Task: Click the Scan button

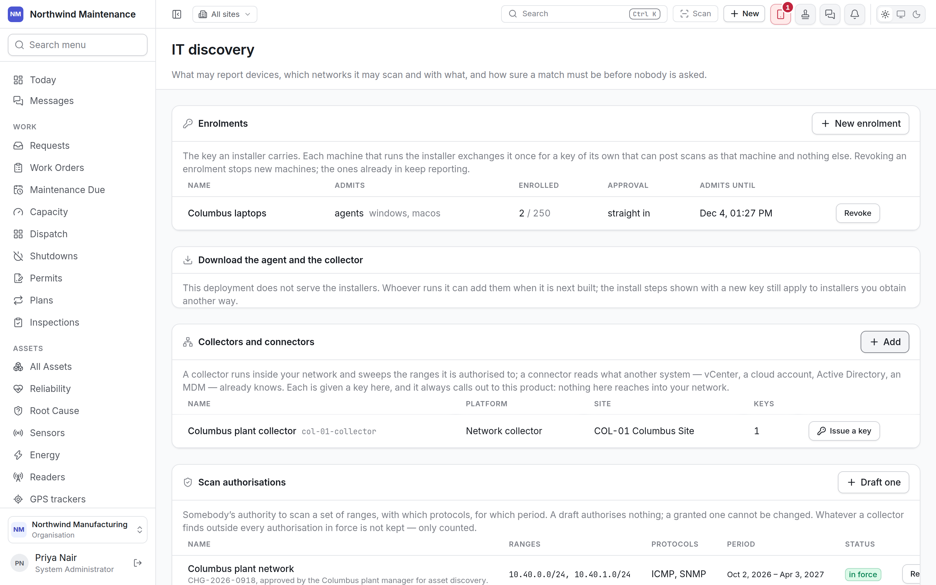Action: tap(695, 14)
